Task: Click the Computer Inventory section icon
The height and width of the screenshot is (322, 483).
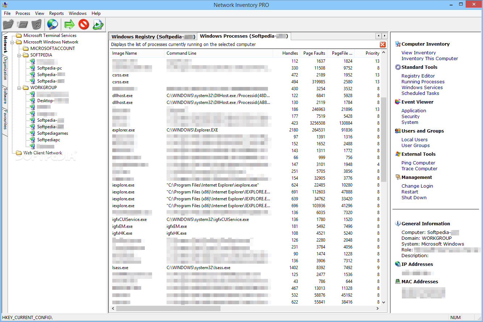Action: click(x=398, y=44)
